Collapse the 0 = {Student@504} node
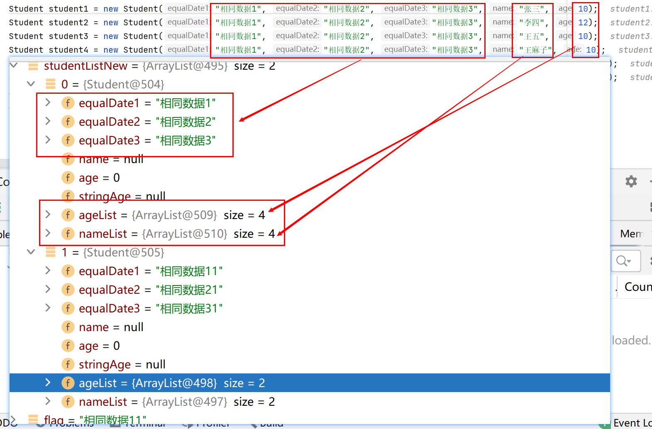This screenshot has width=652, height=429. click(x=31, y=84)
